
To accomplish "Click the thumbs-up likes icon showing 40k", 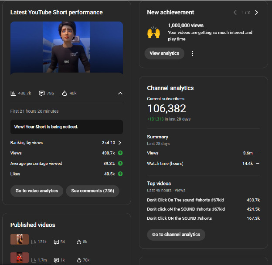I will click(x=65, y=93).
